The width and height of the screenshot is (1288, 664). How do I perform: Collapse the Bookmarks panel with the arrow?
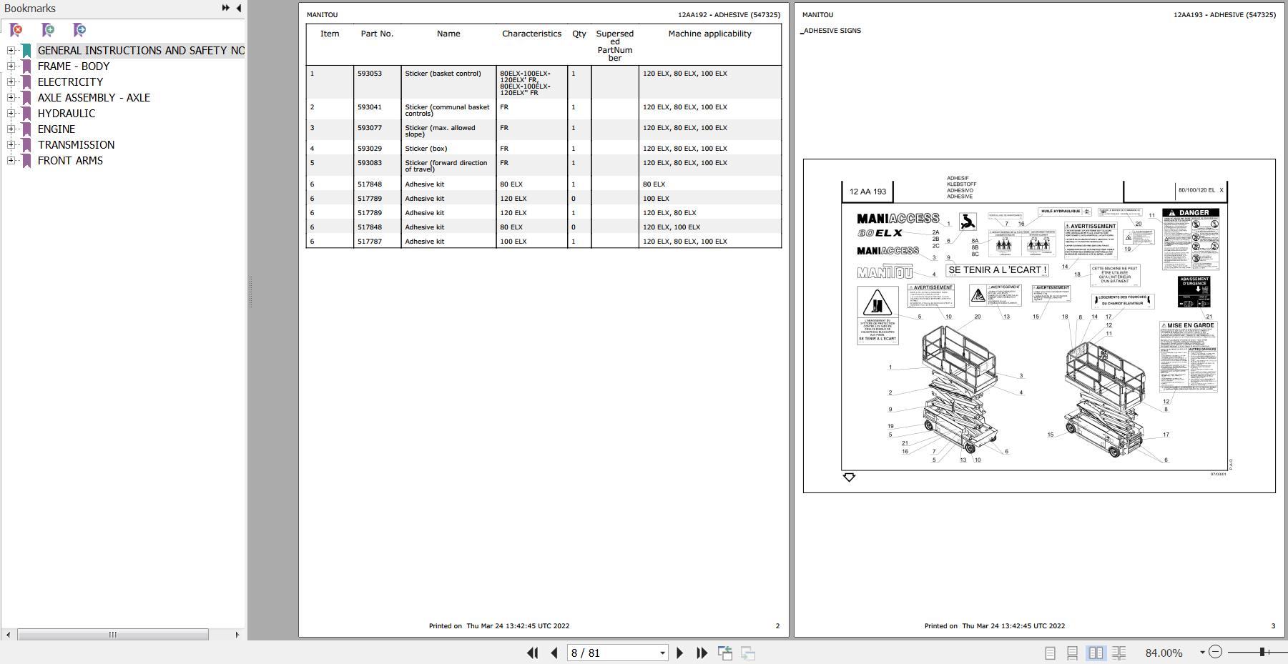tap(238, 8)
